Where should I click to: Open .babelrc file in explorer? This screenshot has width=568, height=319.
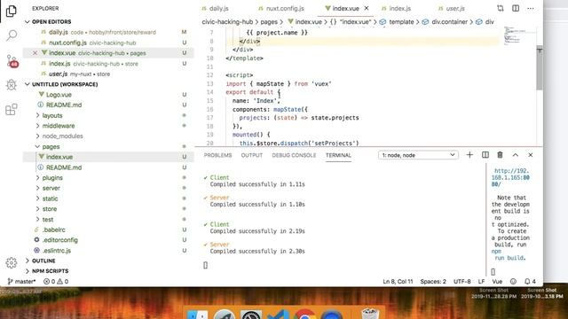(53, 230)
